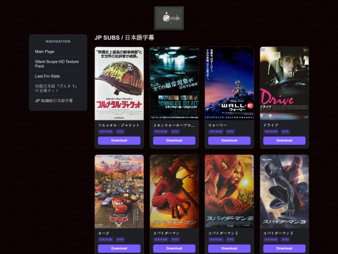Click the NAVIGATION sidebar header
338x254 pixels.
tap(58, 41)
